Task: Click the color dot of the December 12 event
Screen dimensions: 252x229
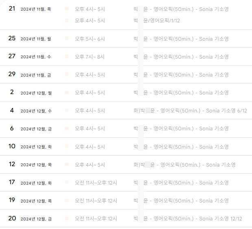Action: click(x=67, y=164)
